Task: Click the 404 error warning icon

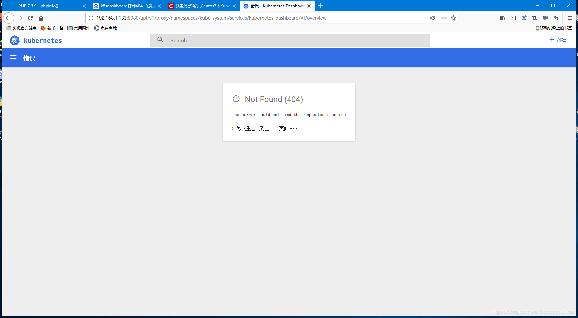Action: coord(236,99)
